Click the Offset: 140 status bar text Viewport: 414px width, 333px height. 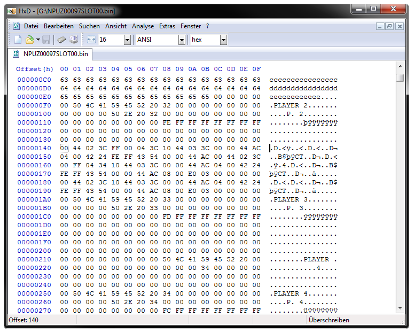(x=24, y=320)
